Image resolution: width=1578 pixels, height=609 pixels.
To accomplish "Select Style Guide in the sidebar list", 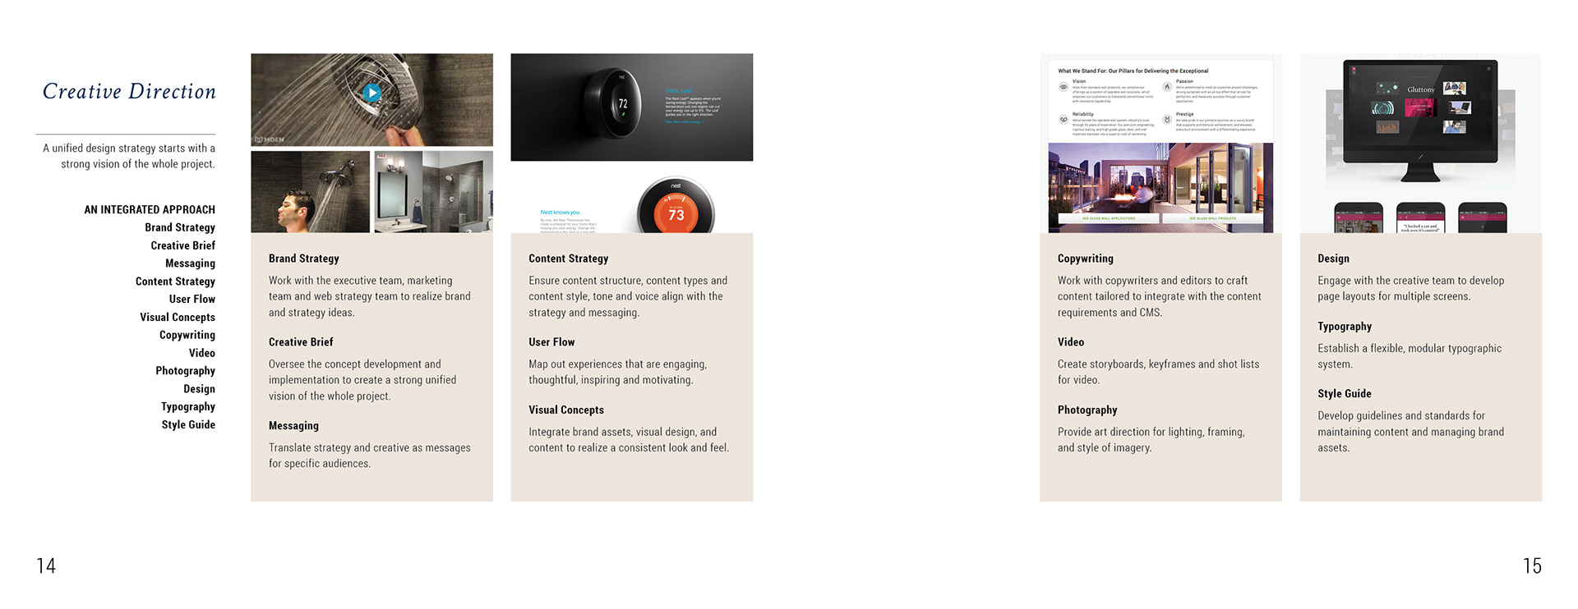I will (188, 425).
